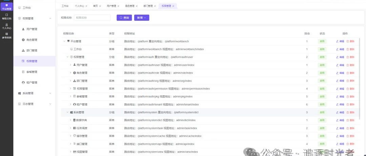Edit the 接口管理 row
Viewport: 366px width, 156px height.
[x=340, y=144]
